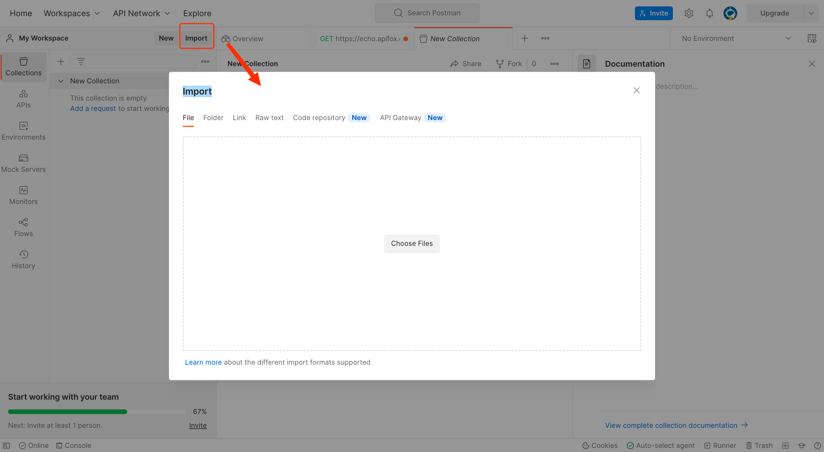The image size is (824, 452).
Task: Click the Import button in workspace header
Action: [x=196, y=38]
